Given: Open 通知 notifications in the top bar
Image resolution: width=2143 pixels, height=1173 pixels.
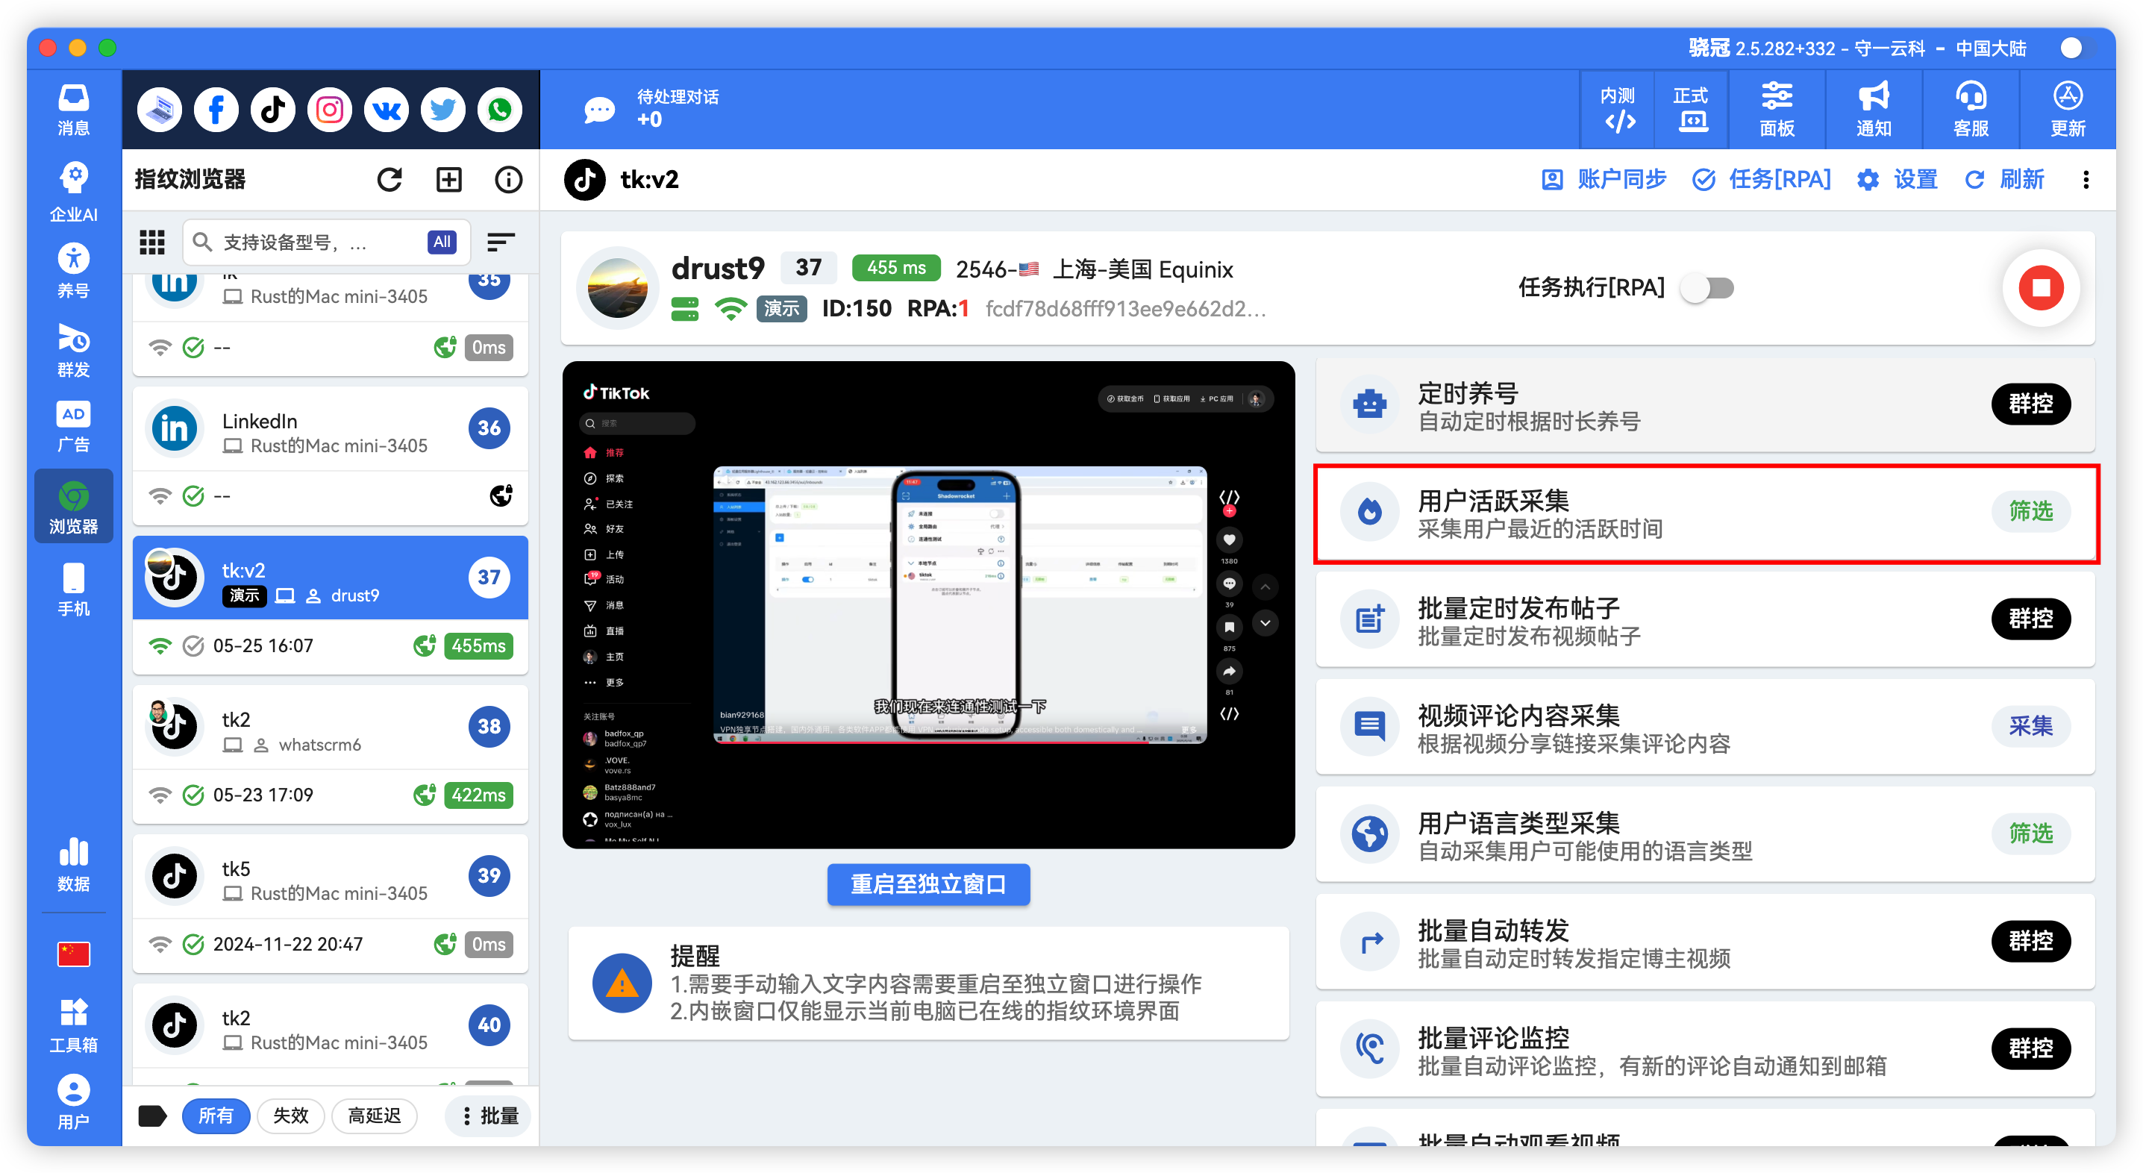Looking at the screenshot, I should 1872,109.
